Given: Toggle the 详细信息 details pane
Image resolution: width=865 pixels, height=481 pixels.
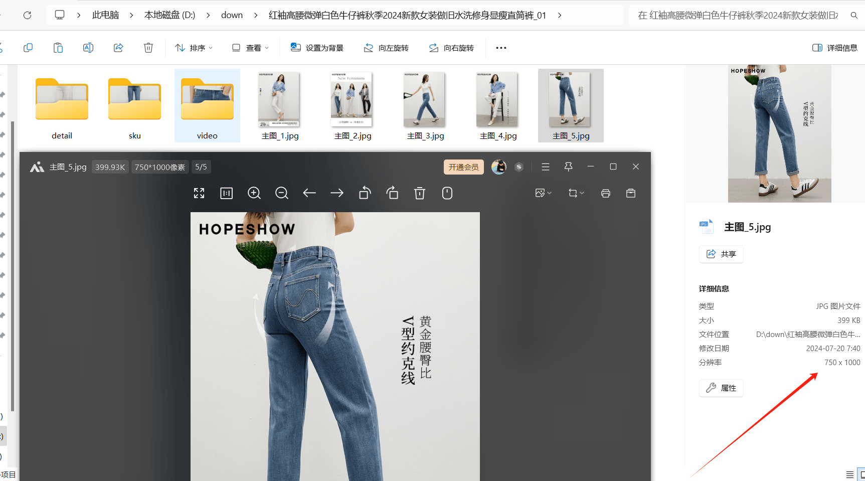Looking at the screenshot, I should point(835,48).
